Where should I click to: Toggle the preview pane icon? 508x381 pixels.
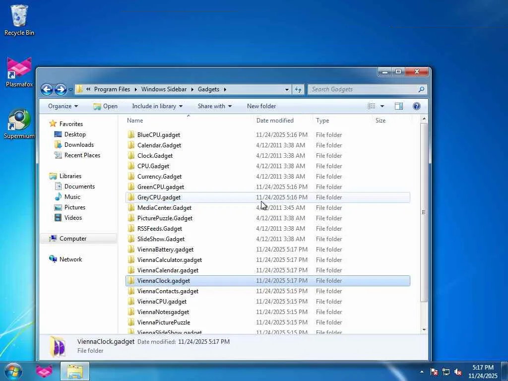tap(399, 106)
